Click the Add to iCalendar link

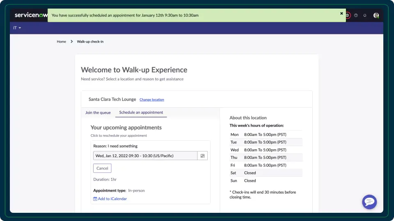tap(112, 199)
